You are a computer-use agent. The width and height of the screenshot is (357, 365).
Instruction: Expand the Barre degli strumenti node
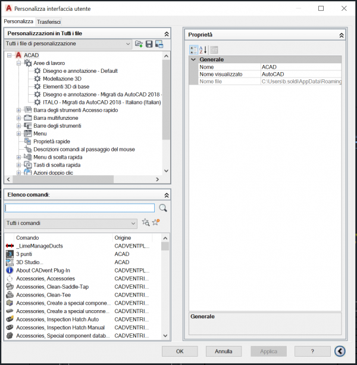click(18, 126)
